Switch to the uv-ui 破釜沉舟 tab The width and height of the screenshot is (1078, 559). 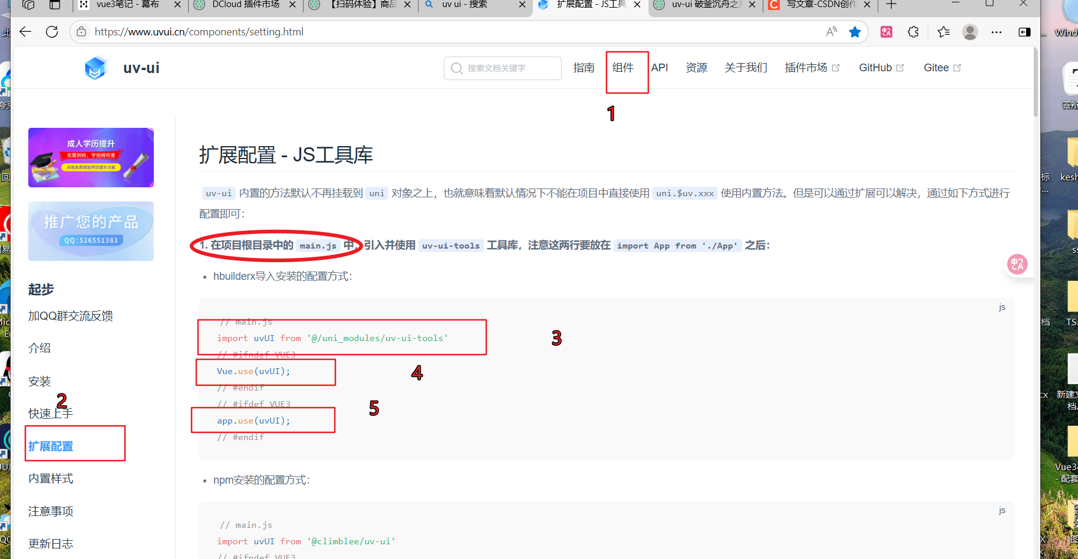(x=706, y=5)
